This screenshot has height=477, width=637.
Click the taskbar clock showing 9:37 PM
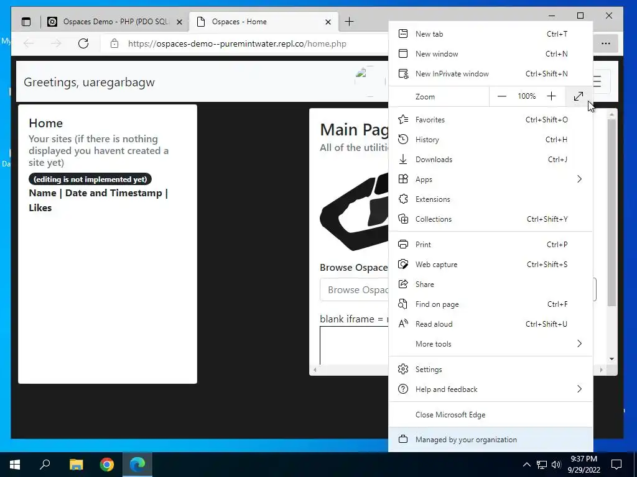click(x=584, y=465)
